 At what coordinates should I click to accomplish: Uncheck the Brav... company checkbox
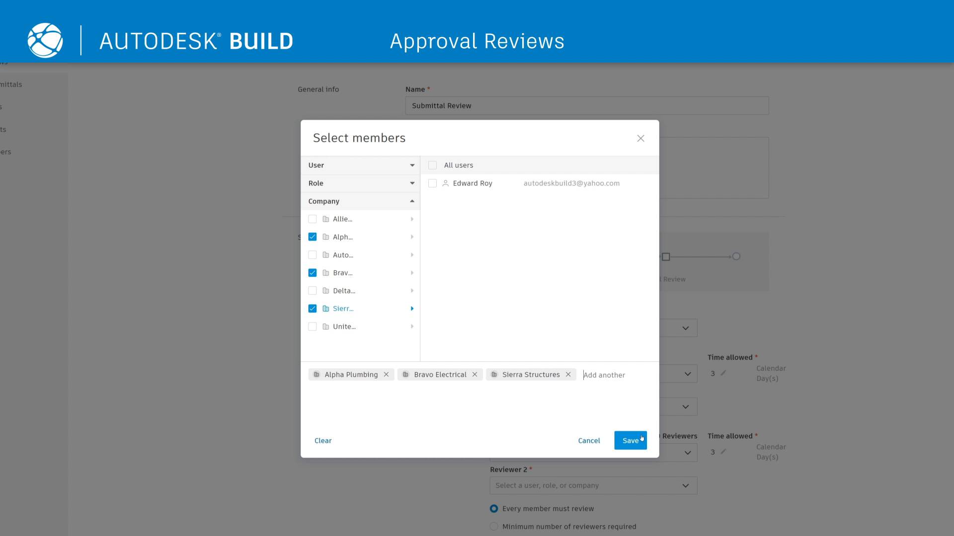[313, 273]
